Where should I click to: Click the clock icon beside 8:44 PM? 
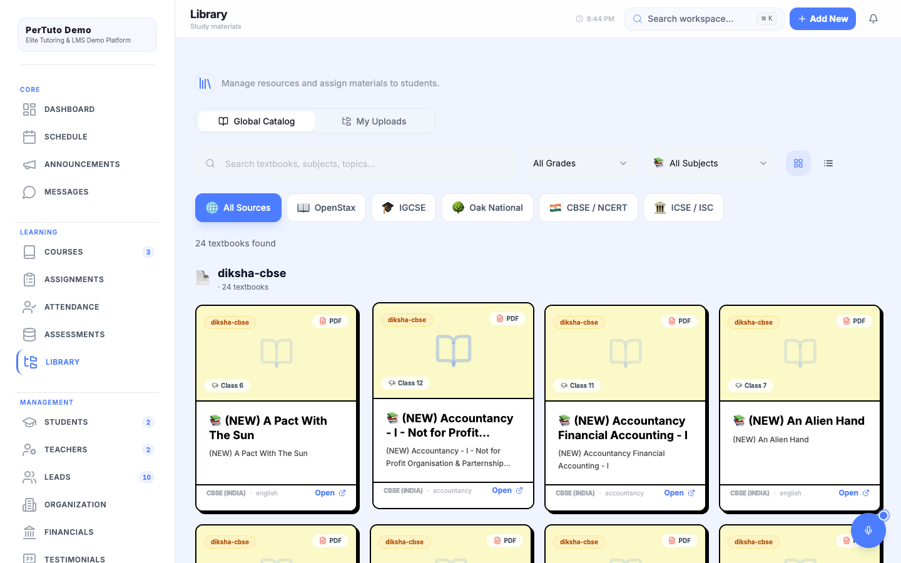coord(579,19)
